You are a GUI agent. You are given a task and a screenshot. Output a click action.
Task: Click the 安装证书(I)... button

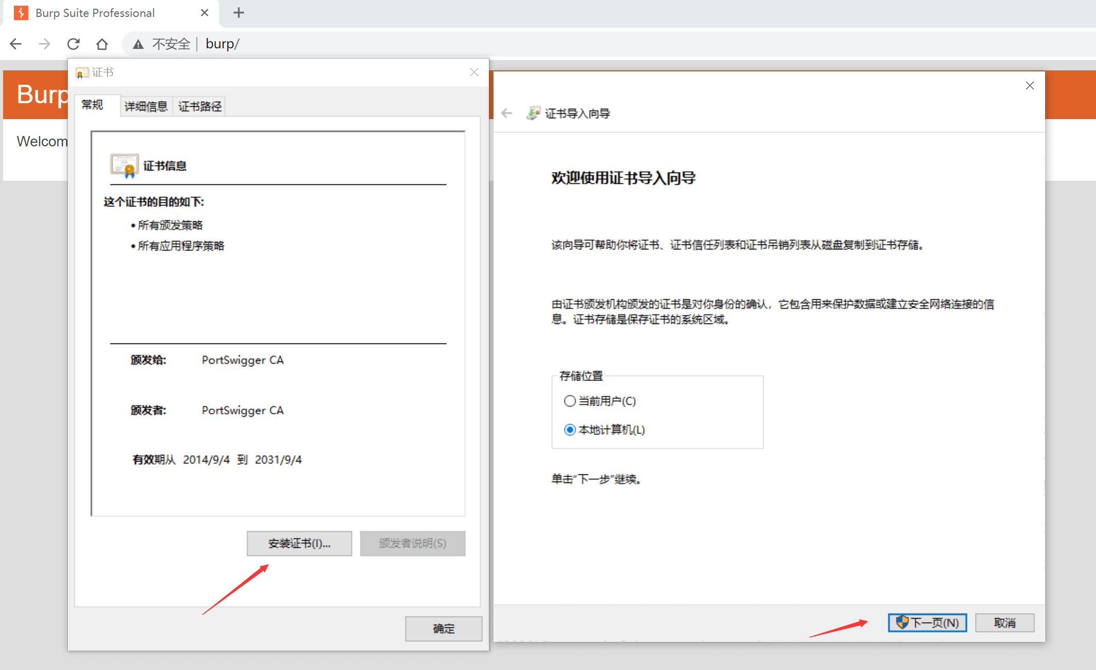pyautogui.click(x=299, y=543)
